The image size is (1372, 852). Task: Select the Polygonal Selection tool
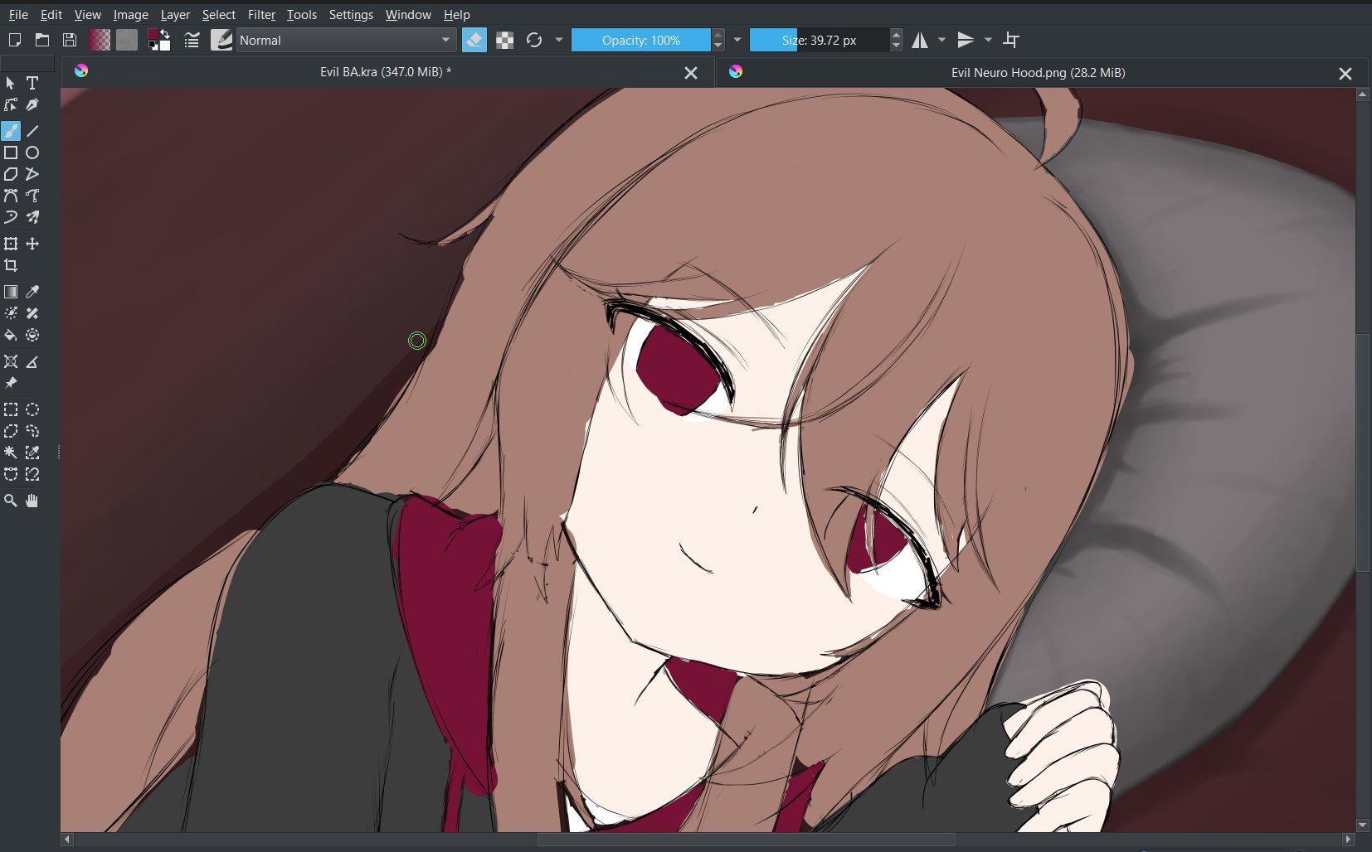pos(11,431)
